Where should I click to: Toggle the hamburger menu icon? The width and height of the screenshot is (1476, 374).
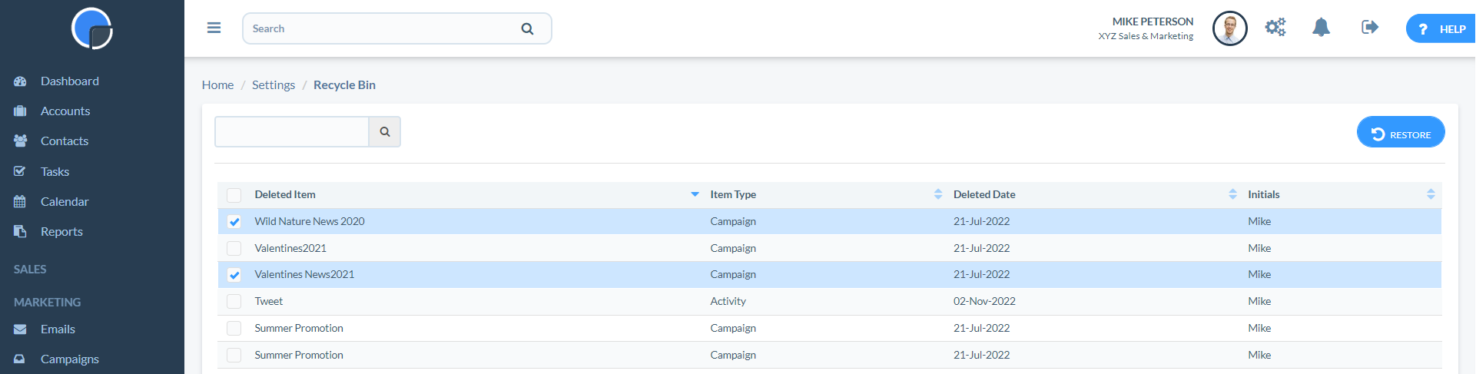214,28
